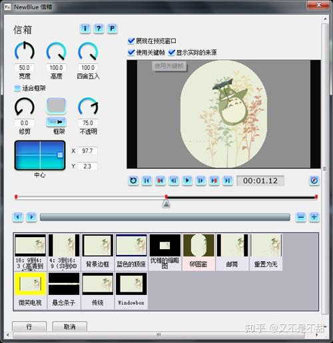
Task: Click the 不透明 value field showing 75.0
Action: point(88,123)
